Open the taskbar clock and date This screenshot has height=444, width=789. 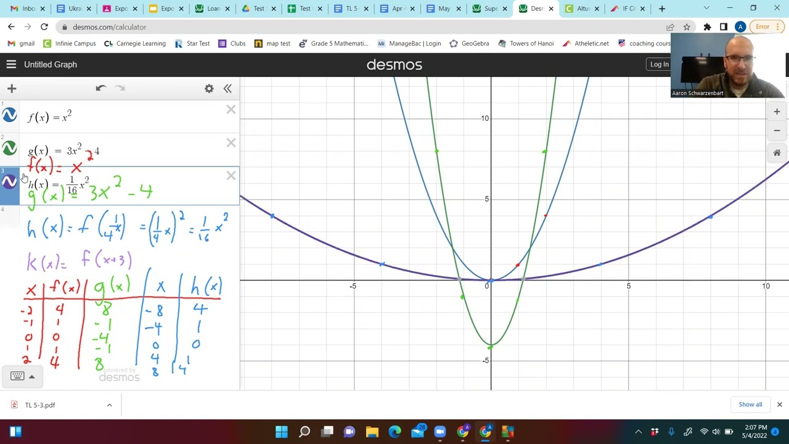tap(756, 432)
